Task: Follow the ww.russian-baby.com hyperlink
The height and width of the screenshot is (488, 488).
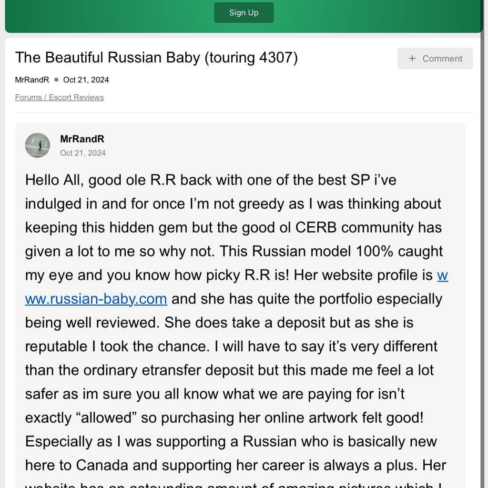Action: 96,299
